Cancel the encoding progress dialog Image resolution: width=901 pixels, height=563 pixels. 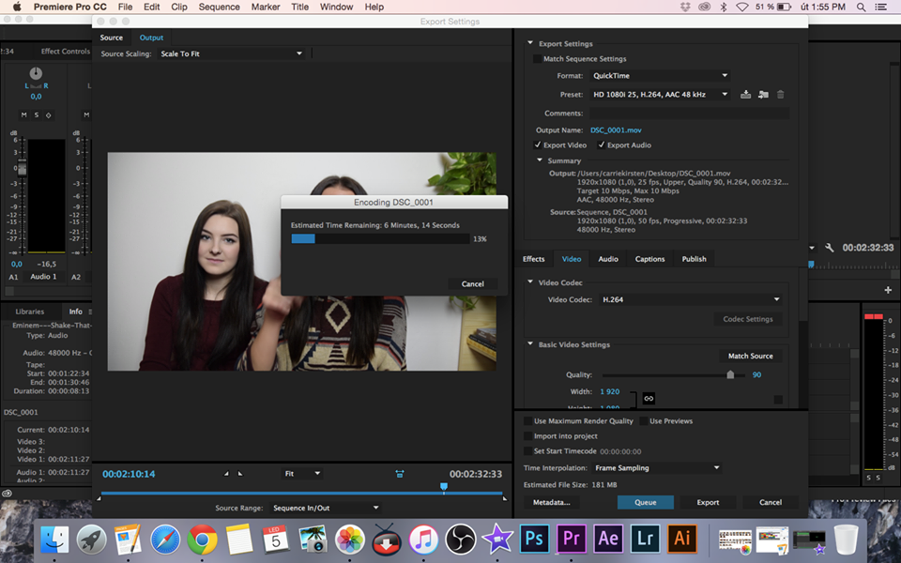click(473, 283)
